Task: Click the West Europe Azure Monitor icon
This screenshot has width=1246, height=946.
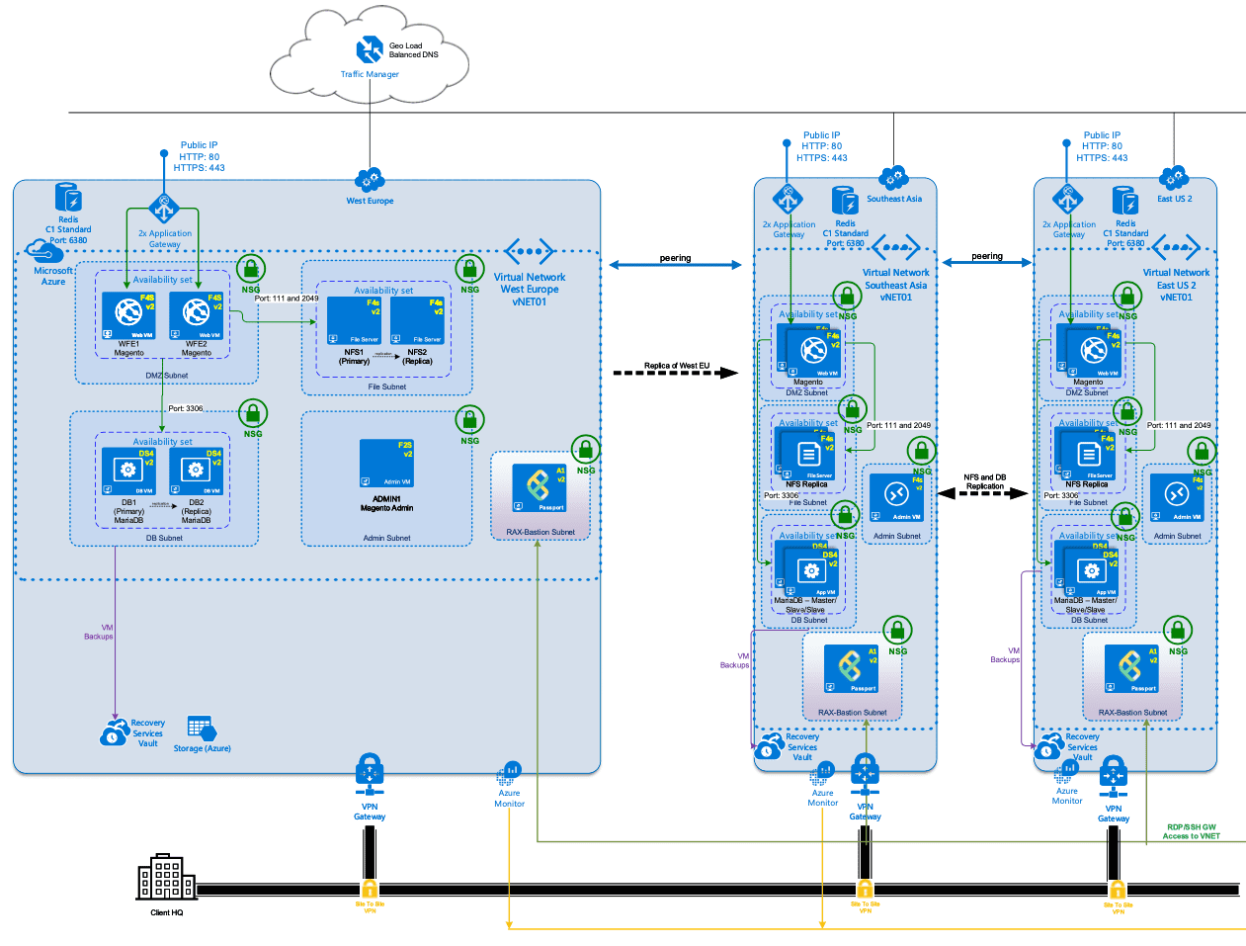Action: coord(510,774)
